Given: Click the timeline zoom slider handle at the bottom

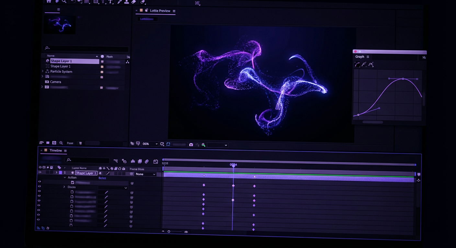Looking at the screenshot, I should (169, 232).
